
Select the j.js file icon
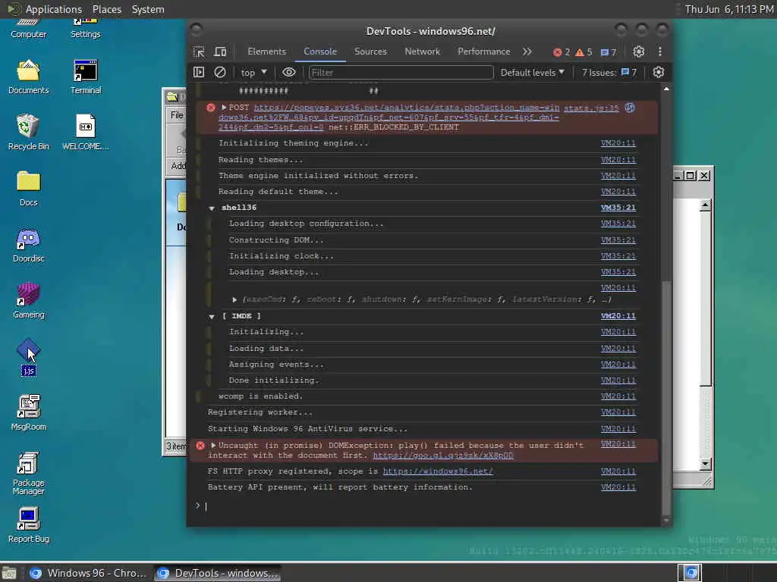coord(28,357)
